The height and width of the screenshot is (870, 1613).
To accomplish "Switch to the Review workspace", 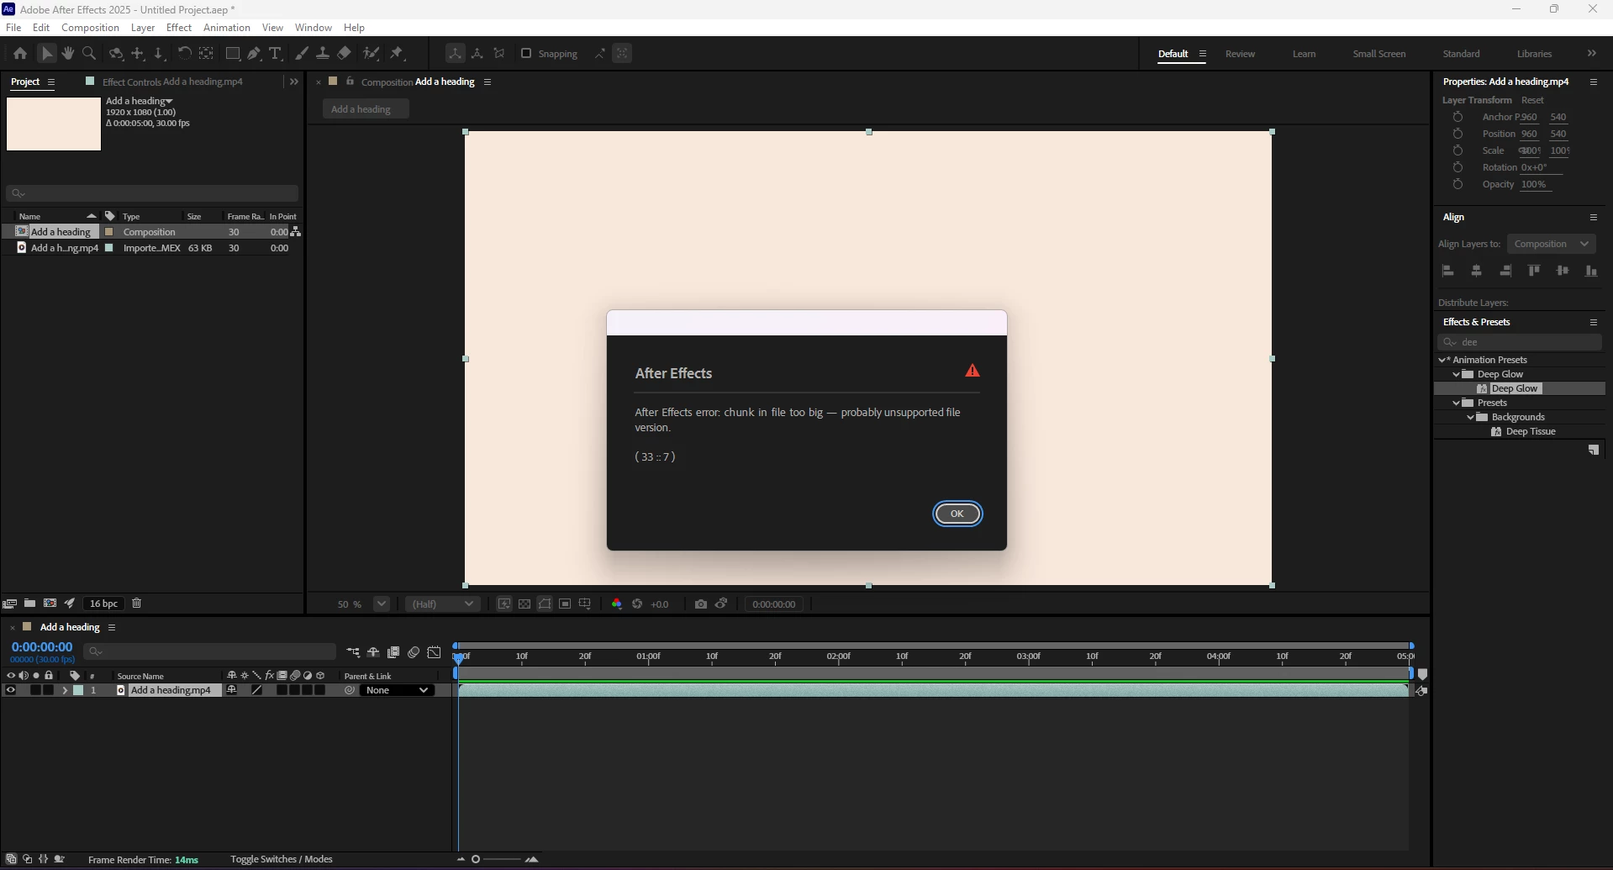I will point(1240,54).
